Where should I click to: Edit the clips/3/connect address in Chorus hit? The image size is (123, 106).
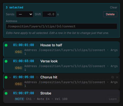pos(72,82)
